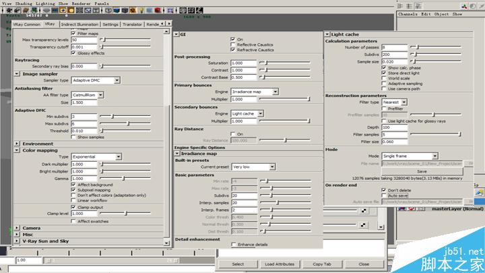Image resolution: width=485 pixels, height=273 pixels.
Task: Click the green image plane icon
Action: 34,10
